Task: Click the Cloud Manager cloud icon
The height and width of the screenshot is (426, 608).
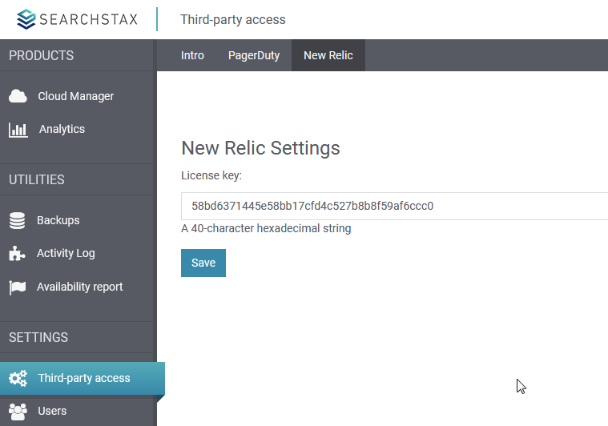Action: click(18, 96)
